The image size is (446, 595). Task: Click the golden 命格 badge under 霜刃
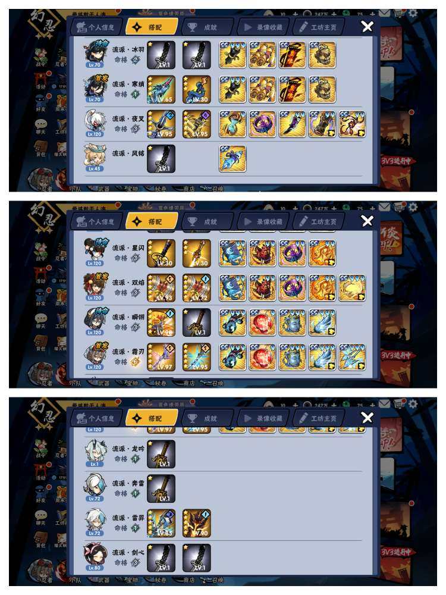(135, 362)
